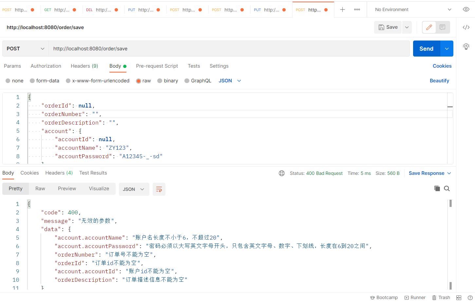This screenshot has width=475, height=302.
Task: Switch to the Authorization tab
Action: 46,66
